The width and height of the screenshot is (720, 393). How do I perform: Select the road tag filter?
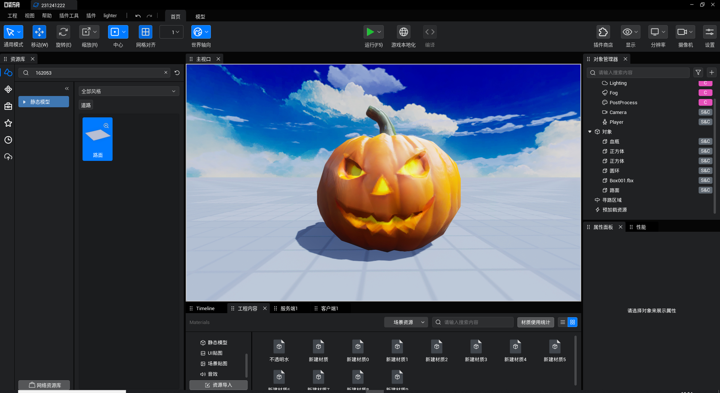tap(86, 105)
